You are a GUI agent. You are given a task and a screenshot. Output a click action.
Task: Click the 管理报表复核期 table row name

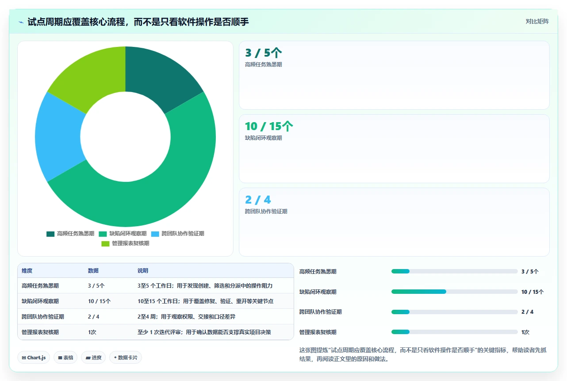coord(40,332)
